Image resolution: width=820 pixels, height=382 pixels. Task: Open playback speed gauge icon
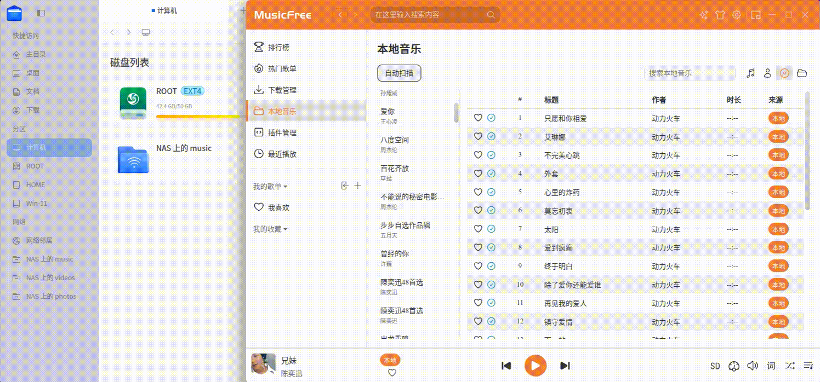(x=734, y=366)
